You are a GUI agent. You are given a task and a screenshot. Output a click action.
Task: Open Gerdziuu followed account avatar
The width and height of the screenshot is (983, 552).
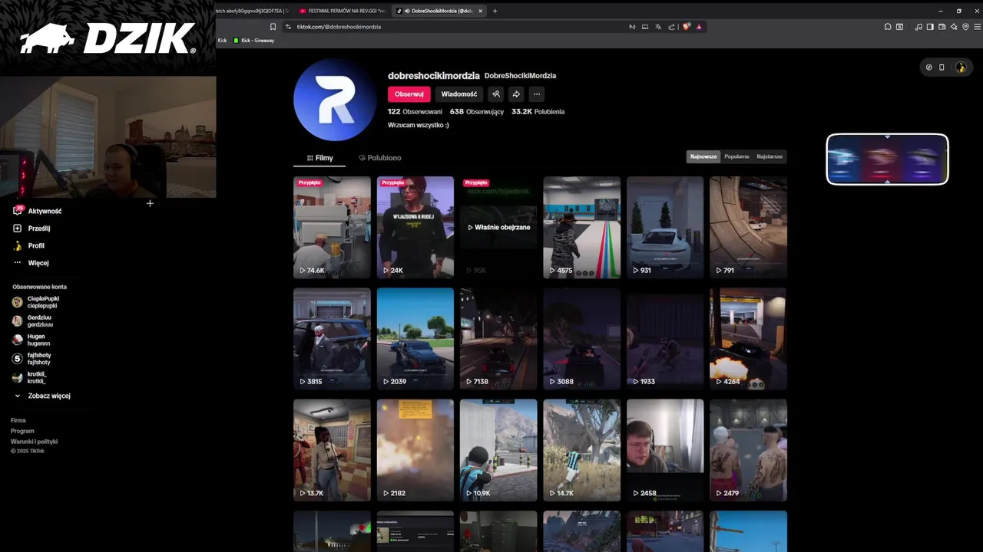click(17, 321)
